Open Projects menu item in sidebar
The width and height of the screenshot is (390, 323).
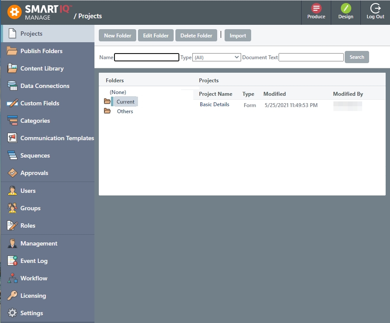point(48,34)
